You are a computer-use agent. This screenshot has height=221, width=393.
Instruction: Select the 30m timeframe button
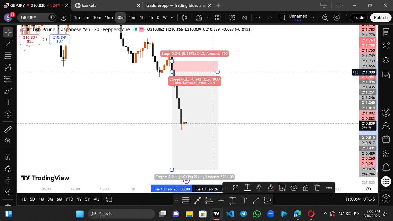pyautogui.click(x=121, y=18)
